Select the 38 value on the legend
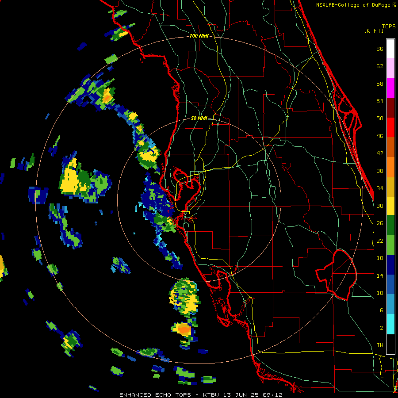398x398 pixels. pyautogui.click(x=380, y=171)
